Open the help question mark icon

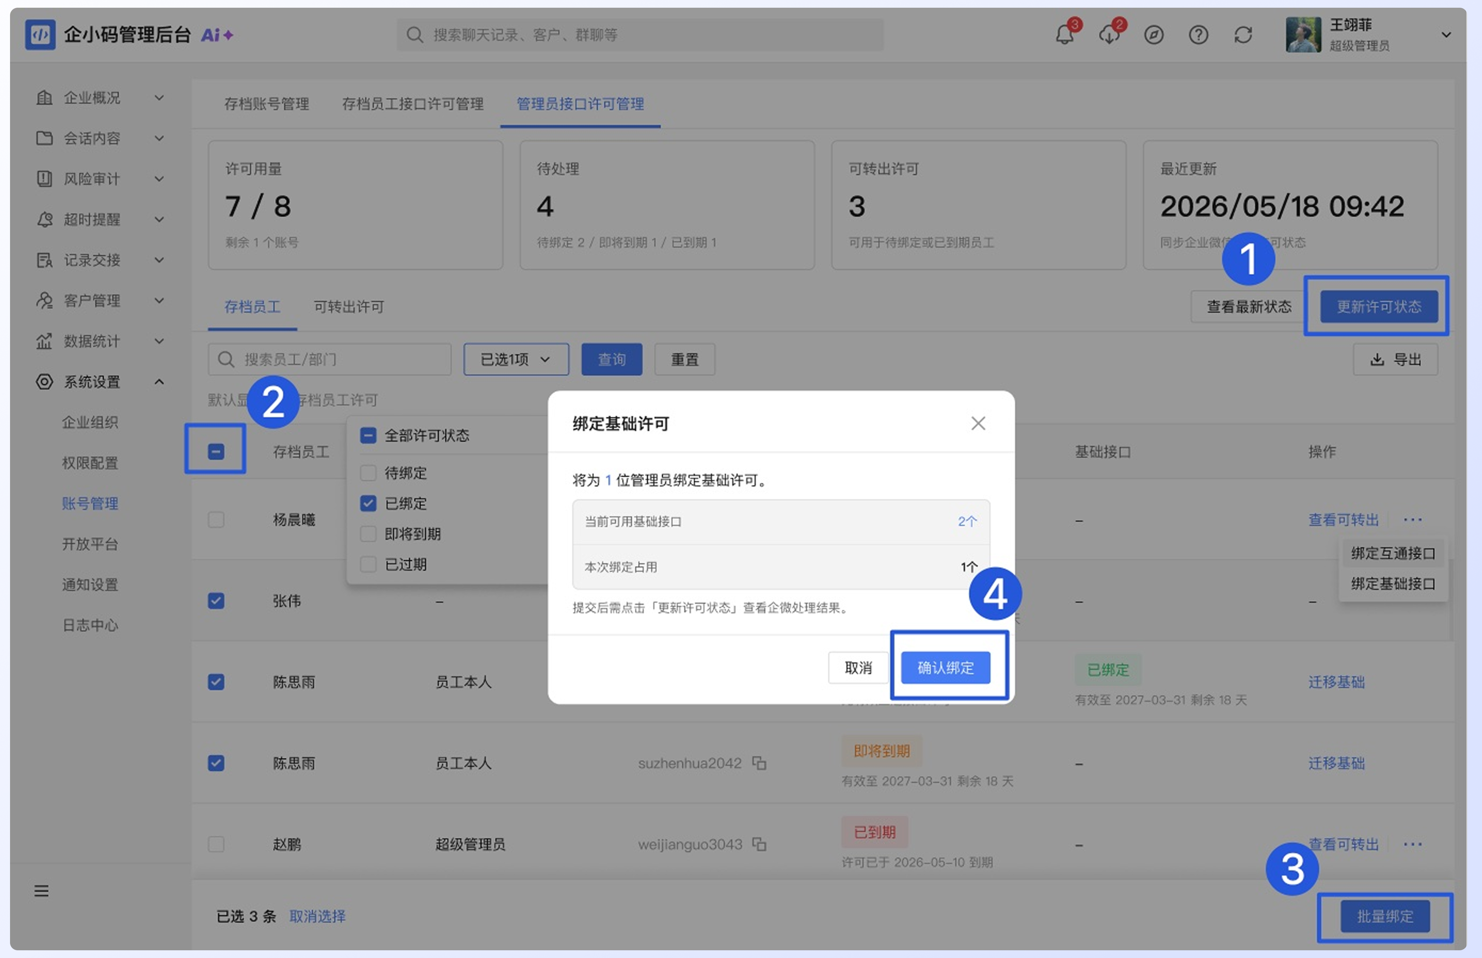tap(1198, 35)
